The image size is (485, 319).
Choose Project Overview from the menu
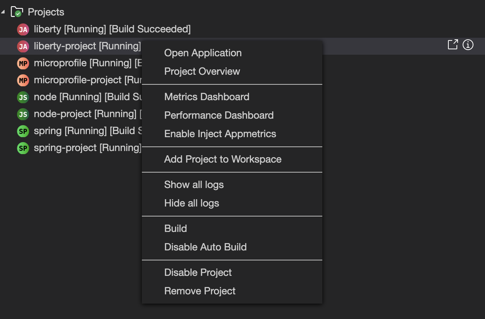pyautogui.click(x=202, y=71)
